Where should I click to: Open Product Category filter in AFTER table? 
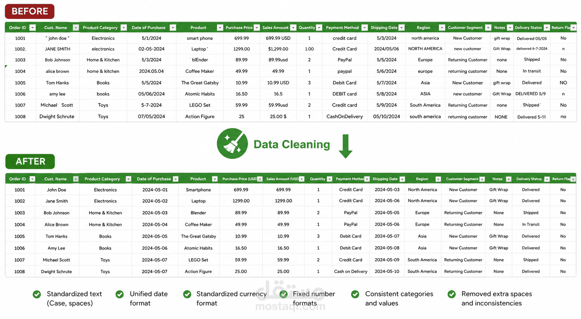click(x=128, y=179)
